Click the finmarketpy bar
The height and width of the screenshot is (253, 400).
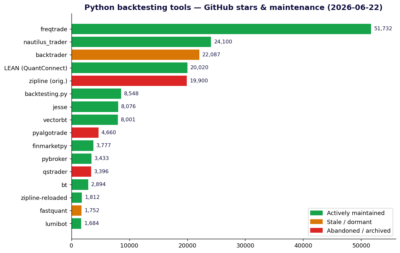[x=82, y=145]
